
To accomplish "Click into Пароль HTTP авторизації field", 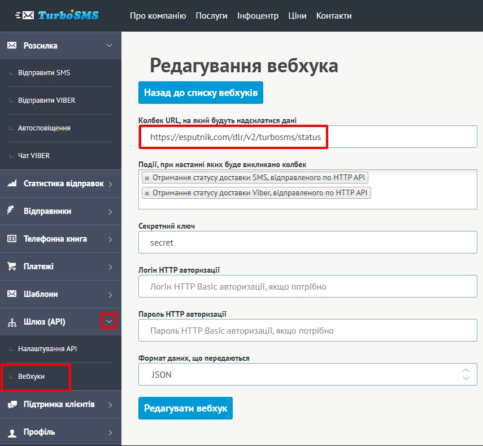I will (308, 330).
